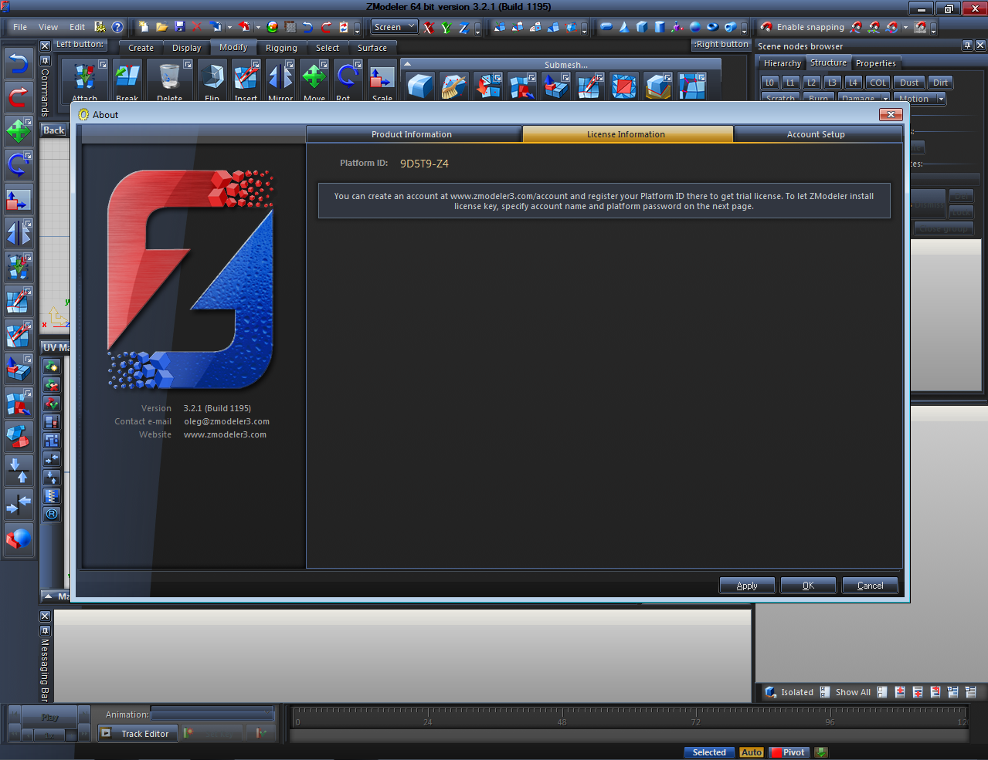Open the Hierarchy tab in scene browser

click(782, 63)
